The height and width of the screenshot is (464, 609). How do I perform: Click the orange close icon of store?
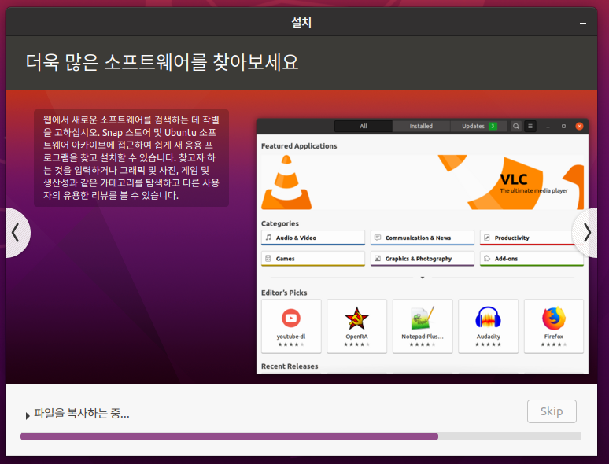coord(579,126)
